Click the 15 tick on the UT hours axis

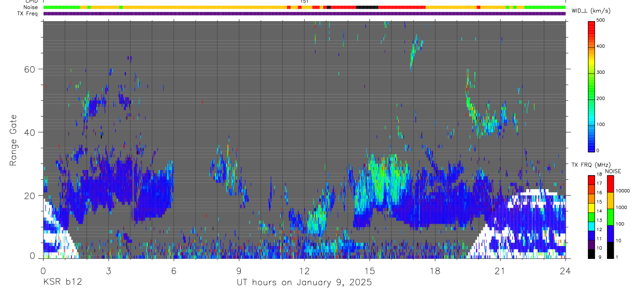pyautogui.click(x=369, y=270)
